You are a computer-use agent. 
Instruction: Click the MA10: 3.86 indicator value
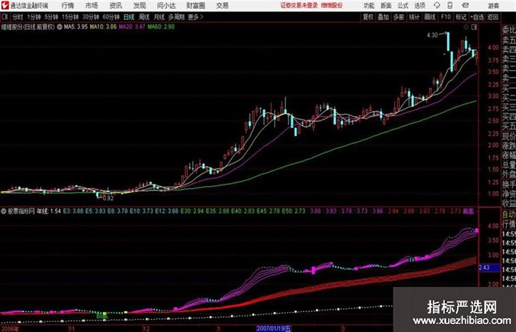(x=103, y=27)
